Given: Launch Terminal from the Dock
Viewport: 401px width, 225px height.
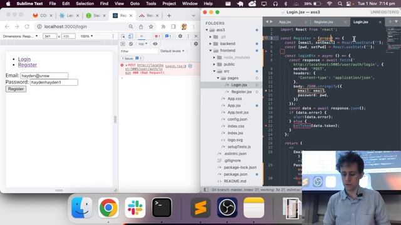Looking at the screenshot, I should (162, 207).
